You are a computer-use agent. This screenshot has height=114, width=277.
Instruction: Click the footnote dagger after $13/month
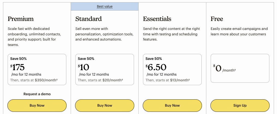pos(189,80)
